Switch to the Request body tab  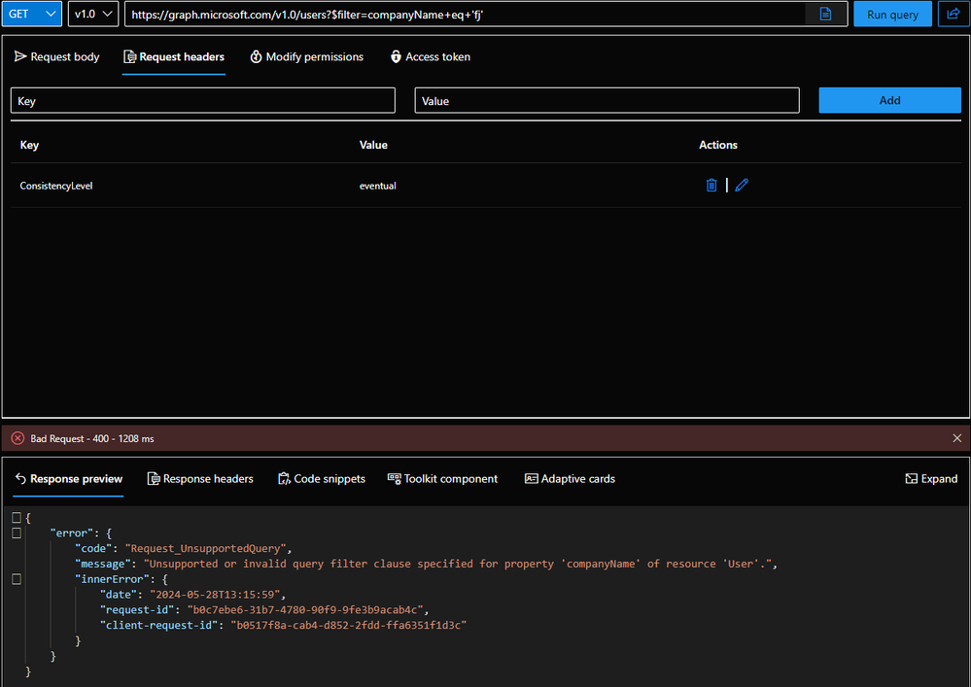pyautogui.click(x=57, y=57)
